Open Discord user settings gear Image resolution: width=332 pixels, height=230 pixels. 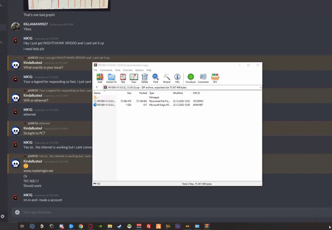pos(3,216)
